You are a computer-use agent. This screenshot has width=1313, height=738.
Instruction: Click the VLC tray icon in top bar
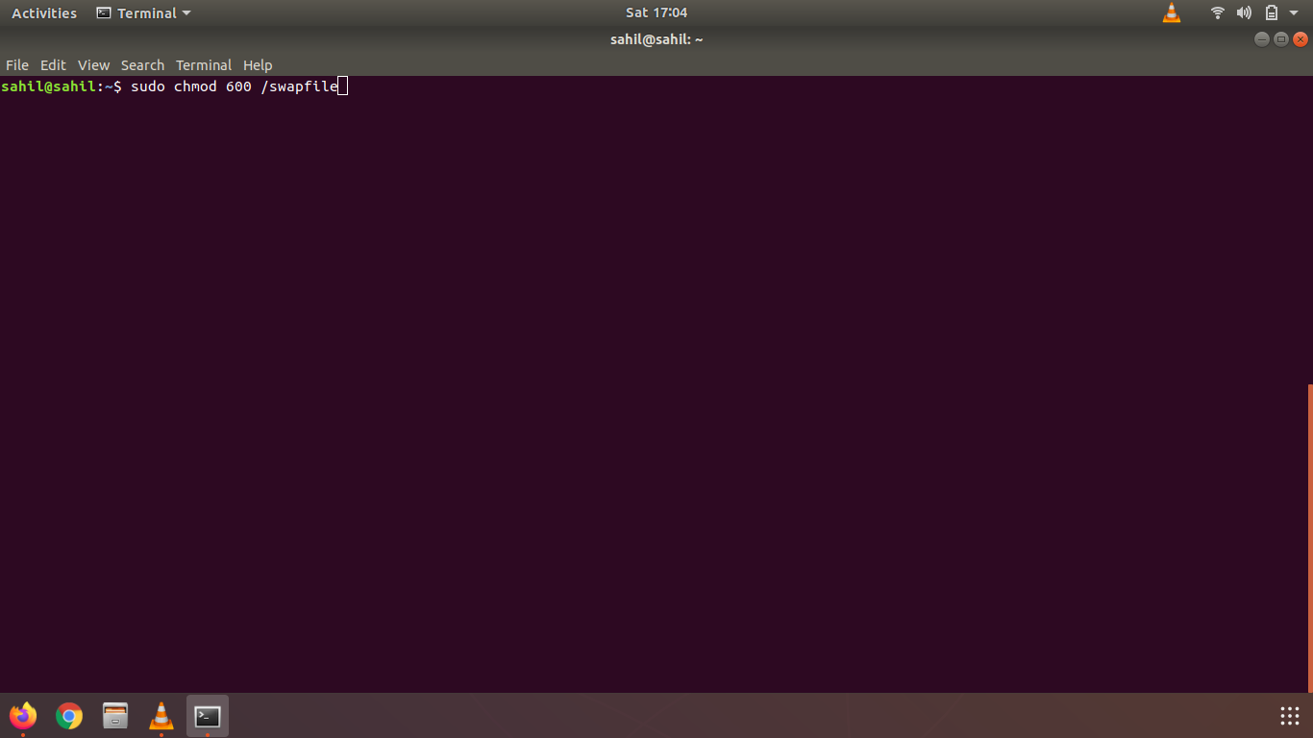coord(1171,13)
